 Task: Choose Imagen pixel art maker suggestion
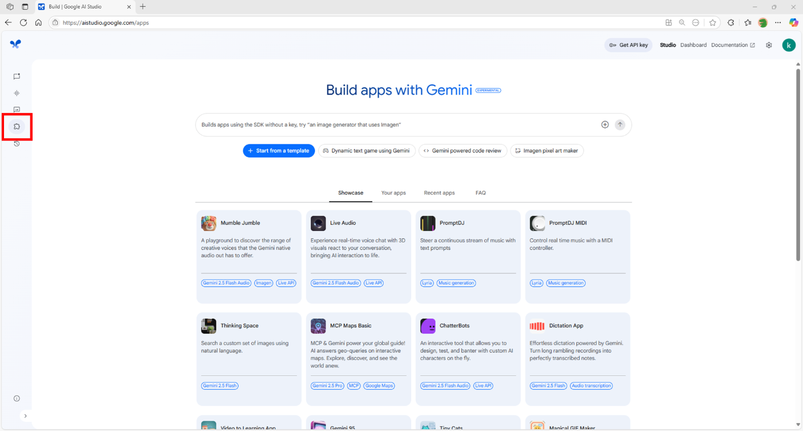pos(547,151)
